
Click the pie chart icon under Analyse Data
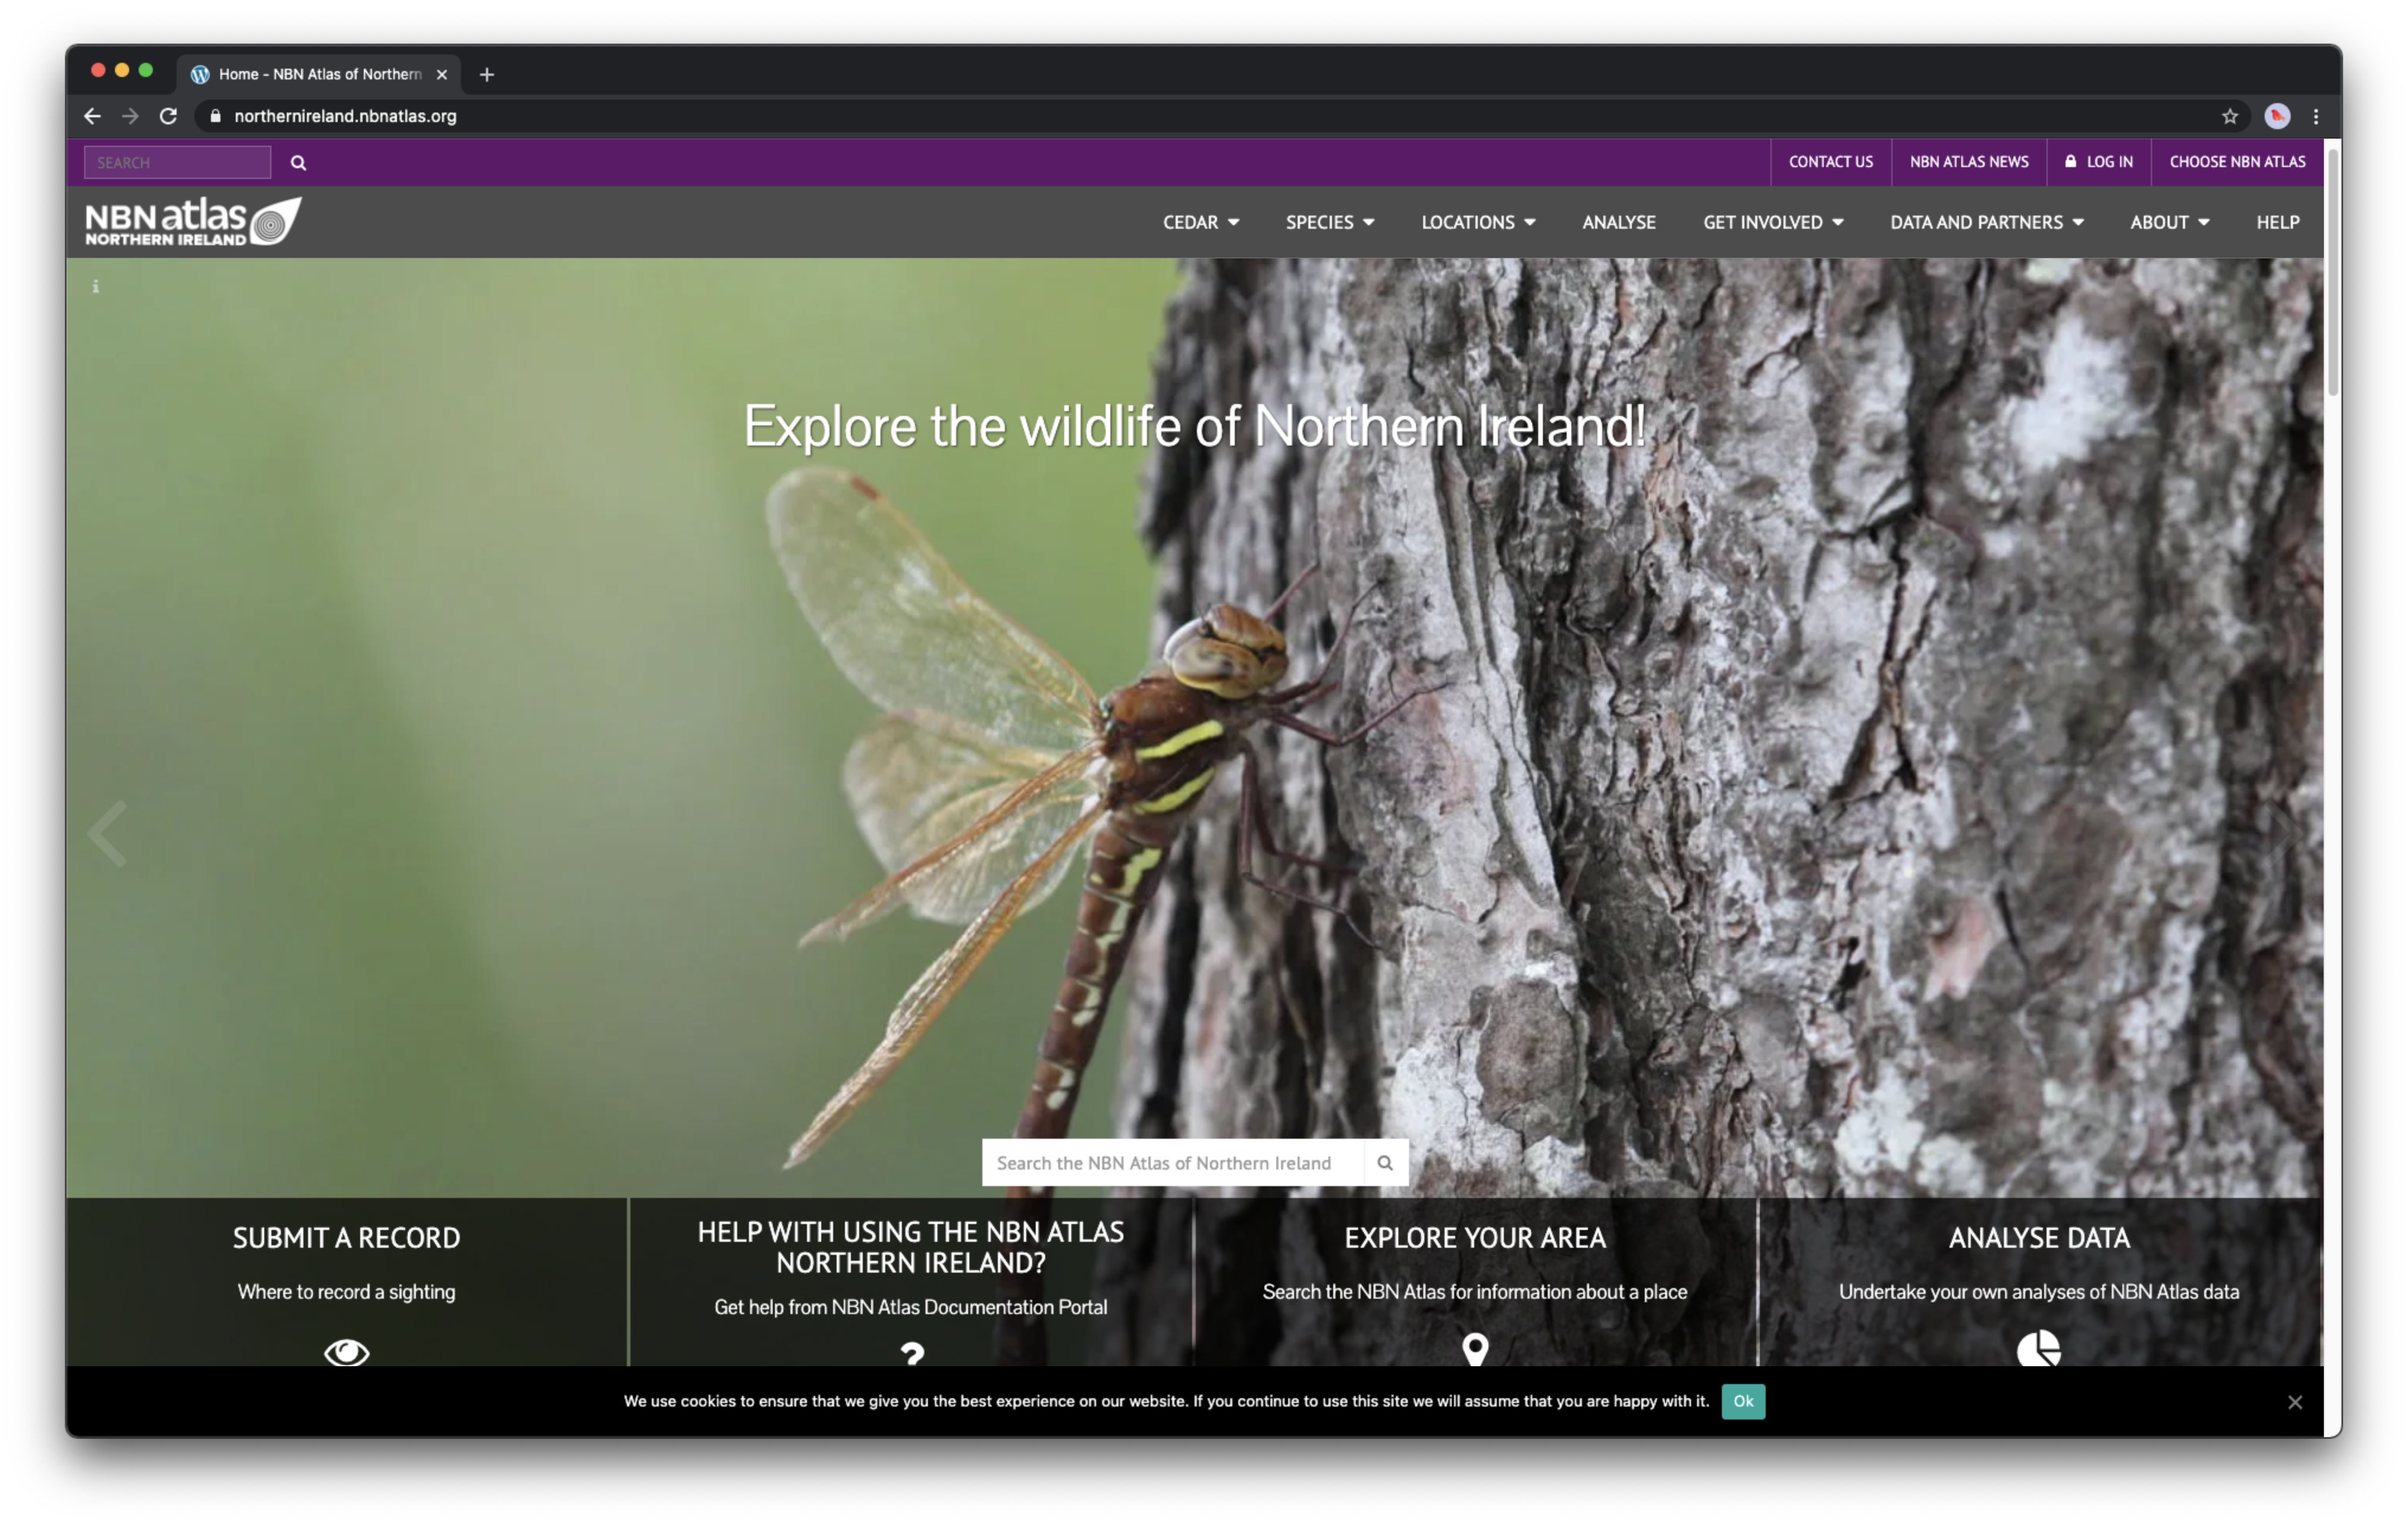(2038, 1348)
